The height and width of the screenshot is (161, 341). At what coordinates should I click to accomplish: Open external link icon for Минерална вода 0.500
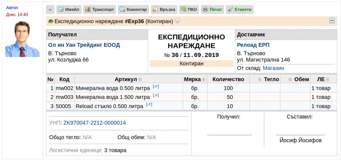pos(156,87)
